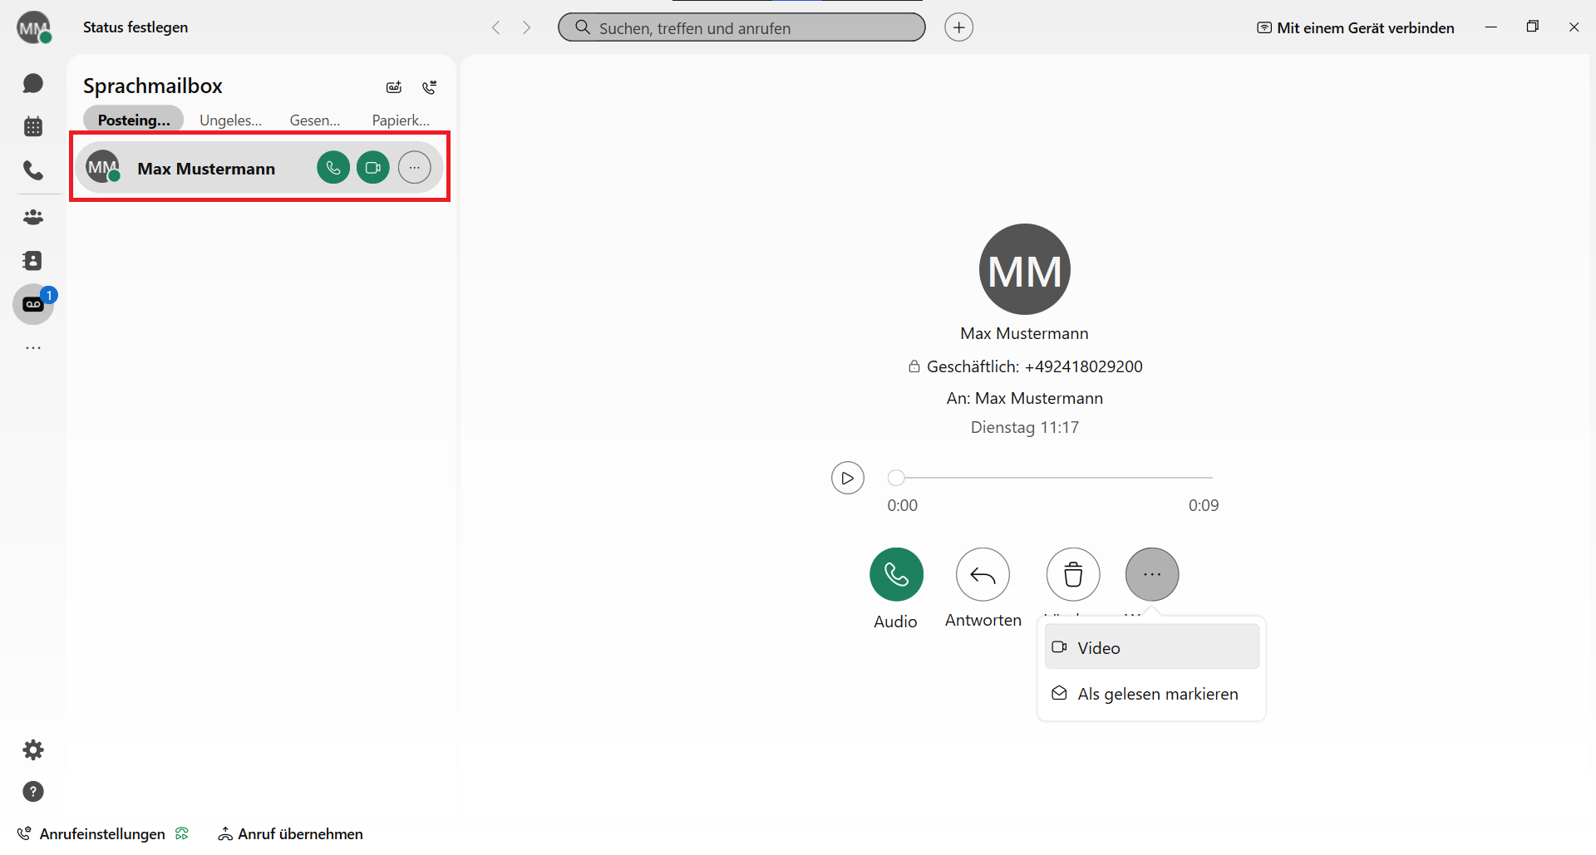The width and height of the screenshot is (1596, 855).
Task: Expand more sidebar options ellipsis
Action: [33, 348]
